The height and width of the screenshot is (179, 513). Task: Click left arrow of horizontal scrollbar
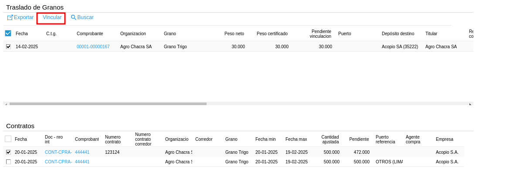pyautogui.click(x=6, y=104)
